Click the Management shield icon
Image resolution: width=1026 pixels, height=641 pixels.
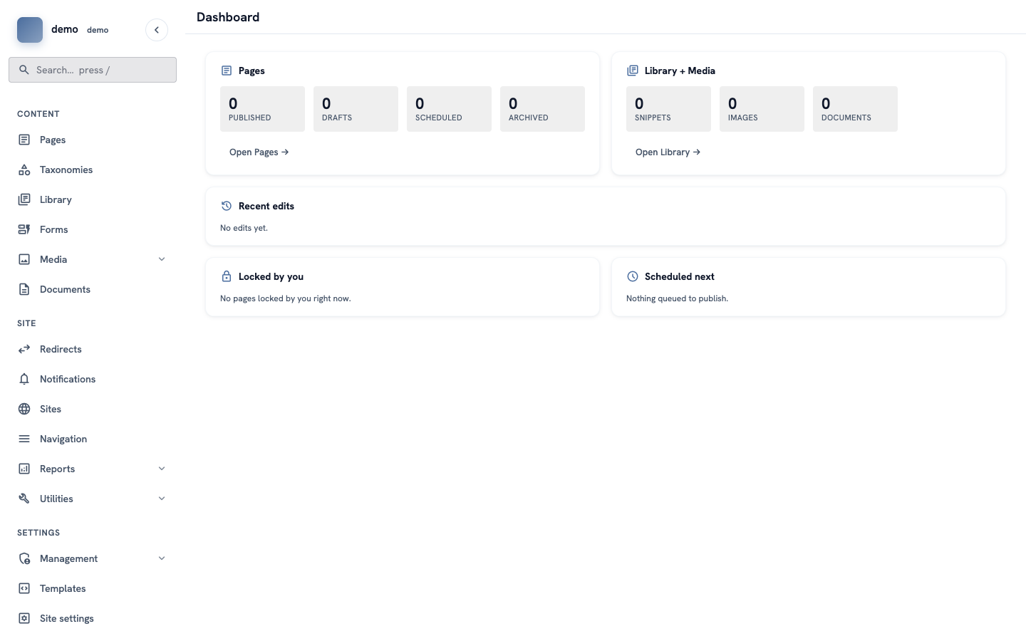point(24,558)
